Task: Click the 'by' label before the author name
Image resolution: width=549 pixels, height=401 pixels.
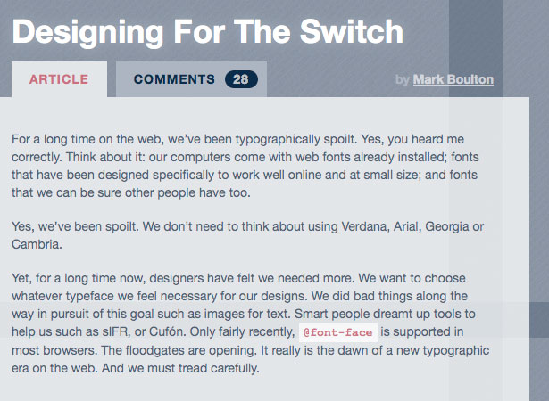Action: pyautogui.click(x=403, y=79)
